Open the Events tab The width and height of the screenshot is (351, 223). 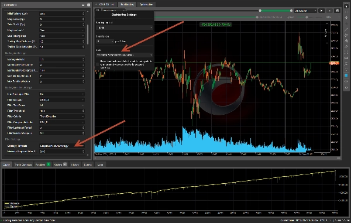pos(88,164)
